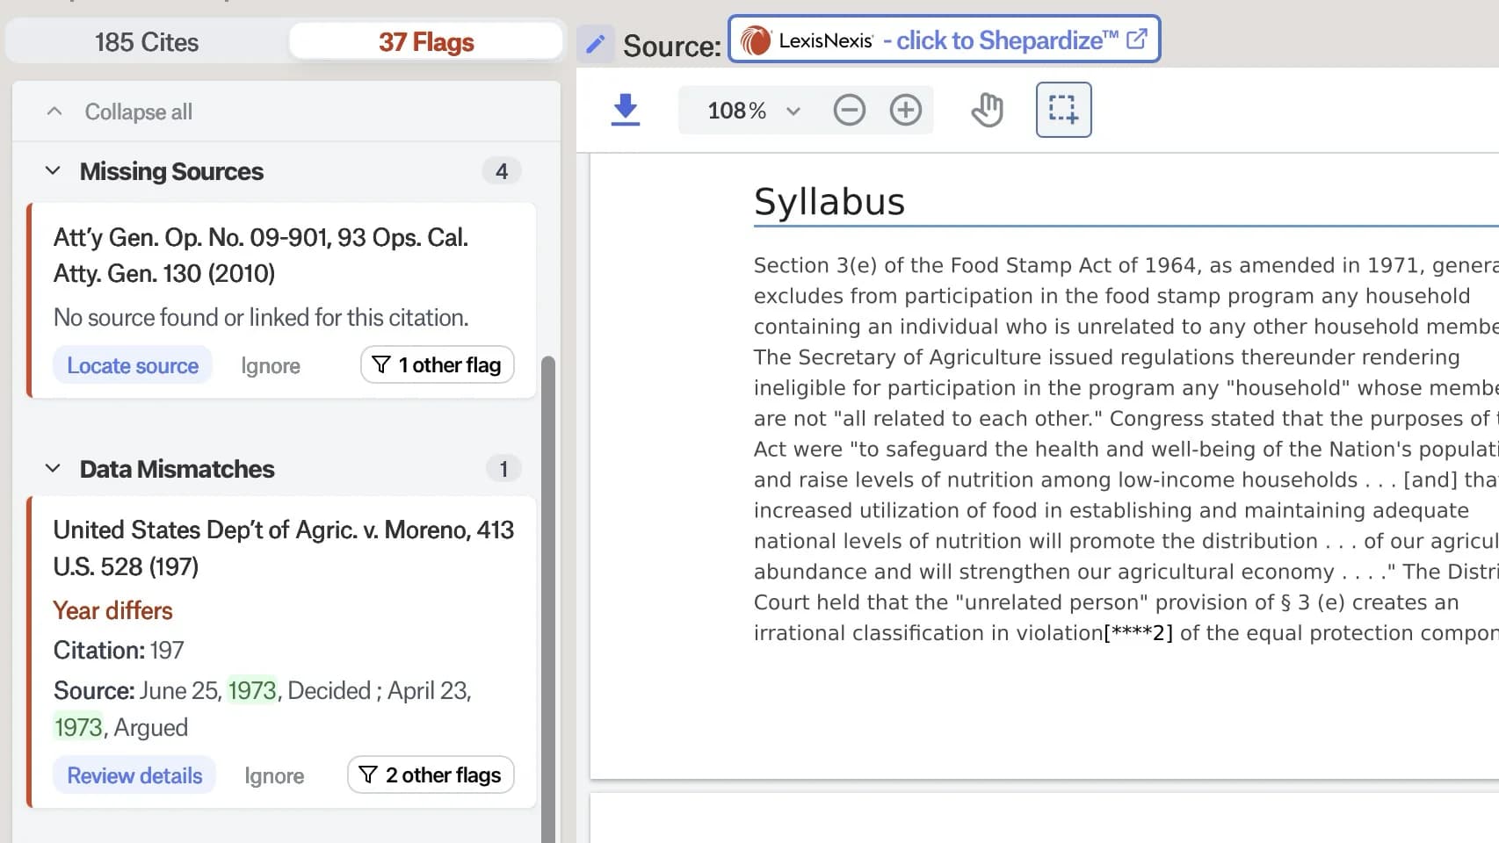This screenshot has width=1499, height=843.
Task: Collapse the Data Mismatches section
Action: (53, 468)
